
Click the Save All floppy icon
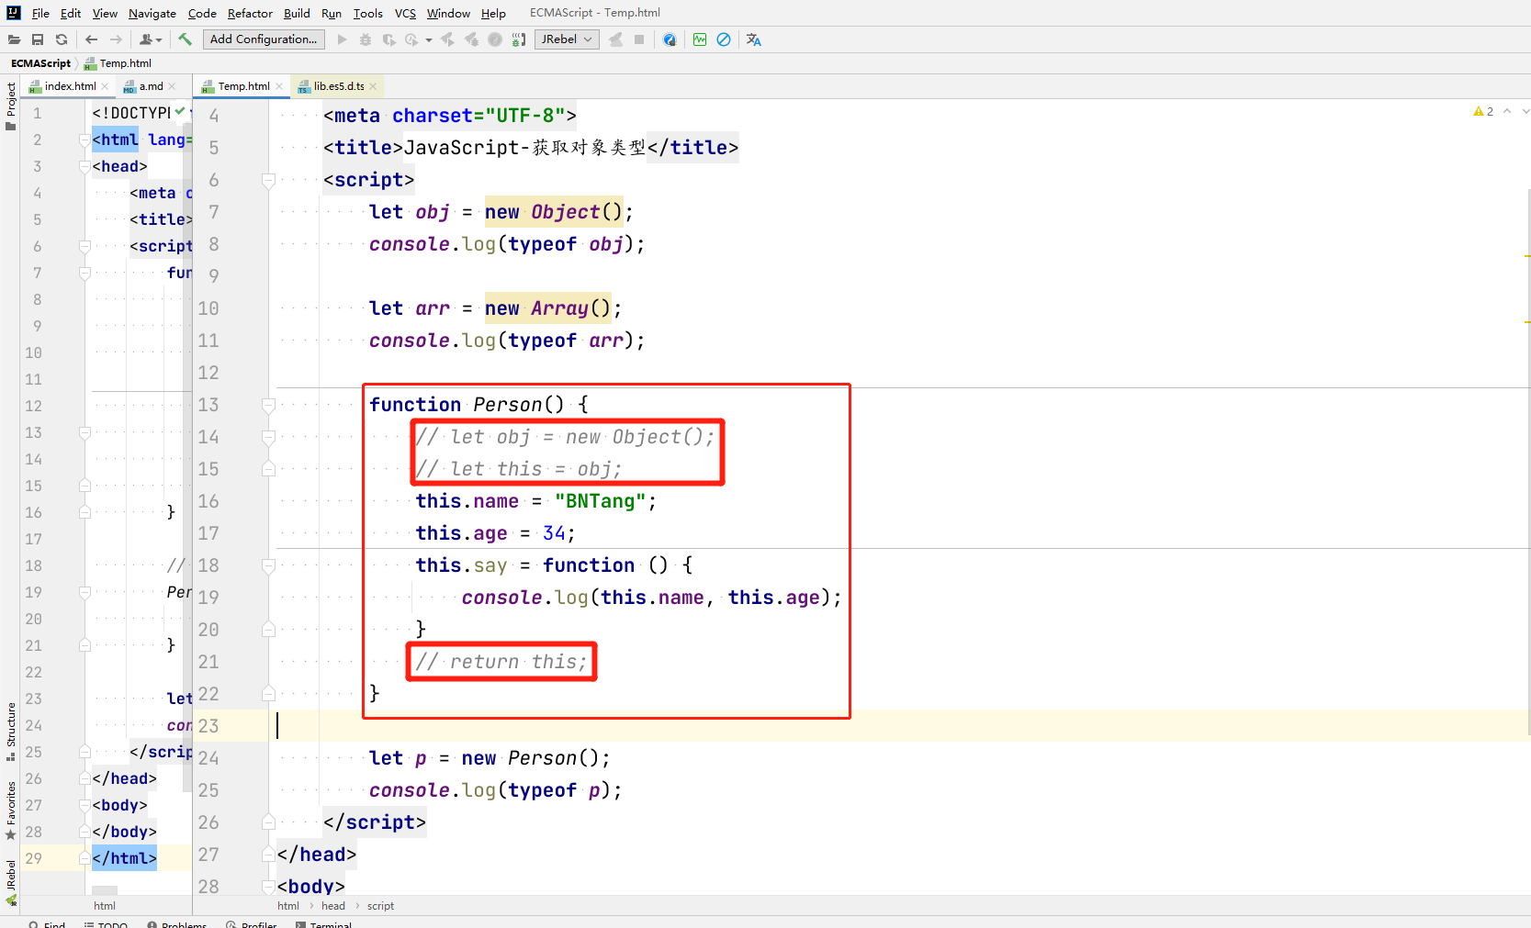38,39
